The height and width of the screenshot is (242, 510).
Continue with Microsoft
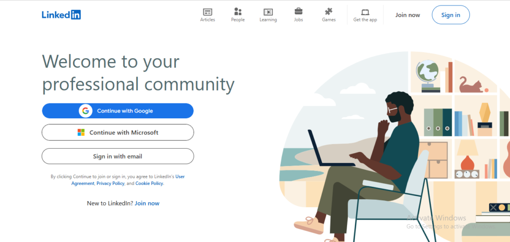point(118,132)
